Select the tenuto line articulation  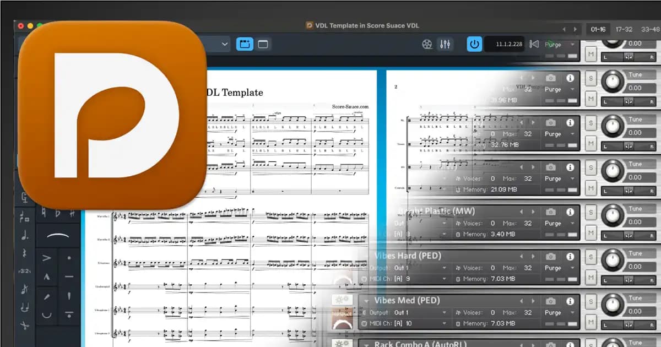coord(69,276)
